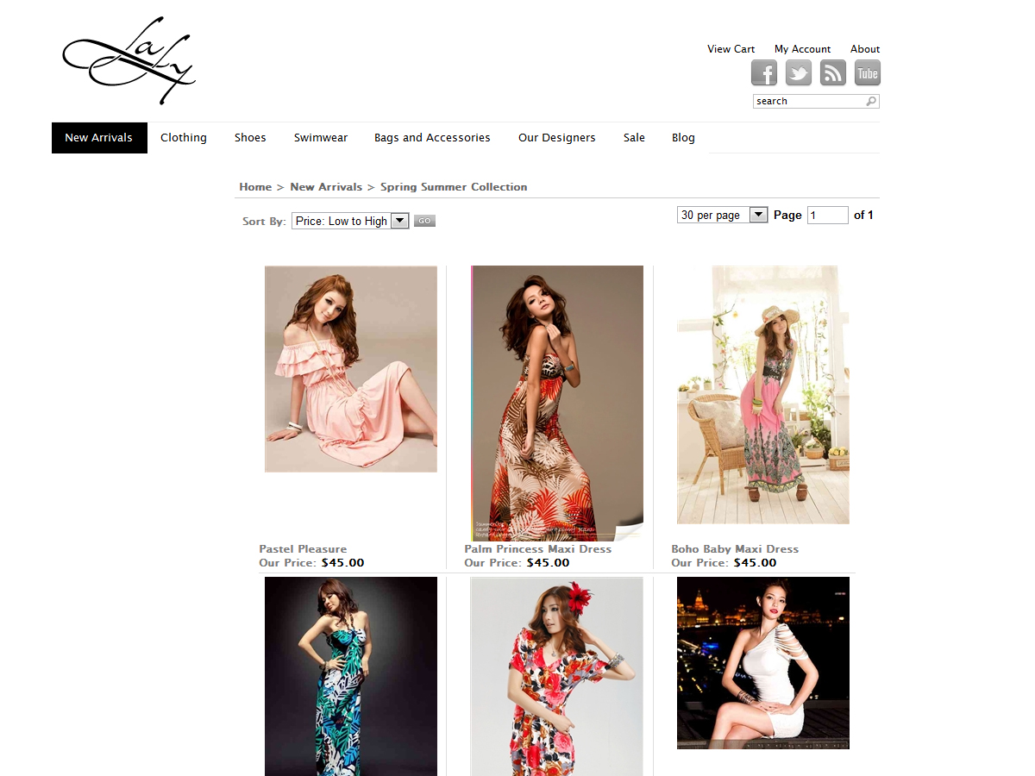1035x776 pixels.
Task: Open the Clothing menu
Action: pyautogui.click(x=184, y=138)
